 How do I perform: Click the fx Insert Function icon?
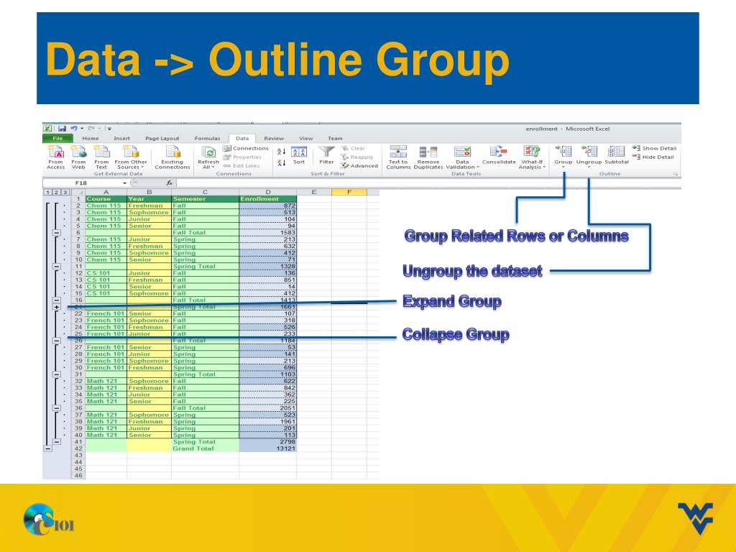pyautogui.click(x=170, y=183)
